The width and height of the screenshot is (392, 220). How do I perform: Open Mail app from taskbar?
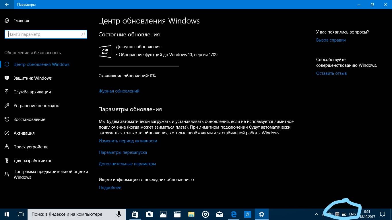[219, 214]
